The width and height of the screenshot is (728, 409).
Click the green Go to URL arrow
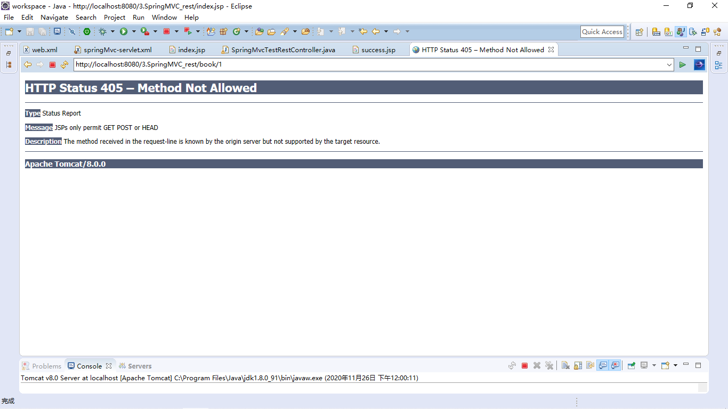tap(683, 65)
